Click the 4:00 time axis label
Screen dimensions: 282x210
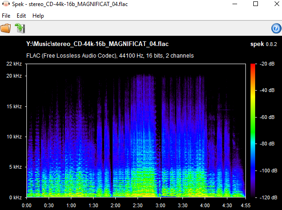coord(205,205)
